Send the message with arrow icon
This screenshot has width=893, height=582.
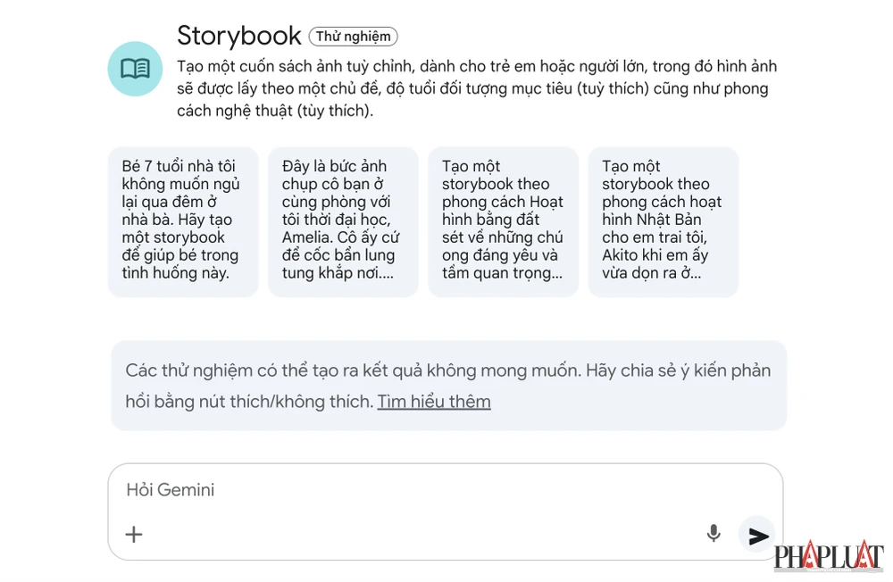758,536
